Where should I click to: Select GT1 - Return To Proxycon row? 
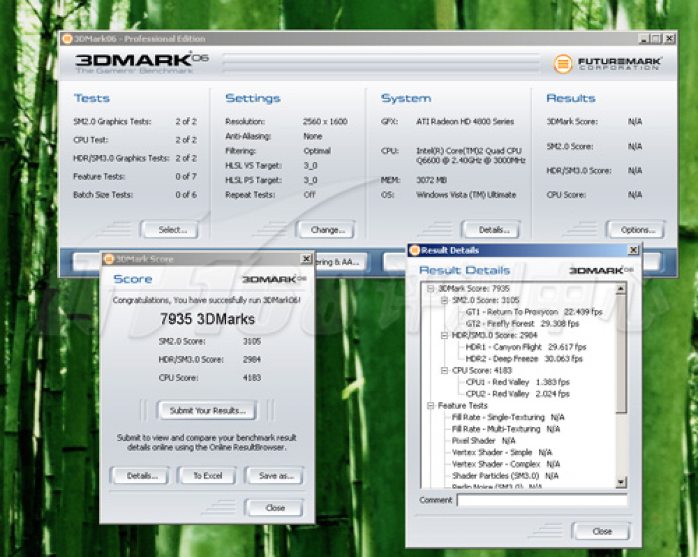coord(534,312)
